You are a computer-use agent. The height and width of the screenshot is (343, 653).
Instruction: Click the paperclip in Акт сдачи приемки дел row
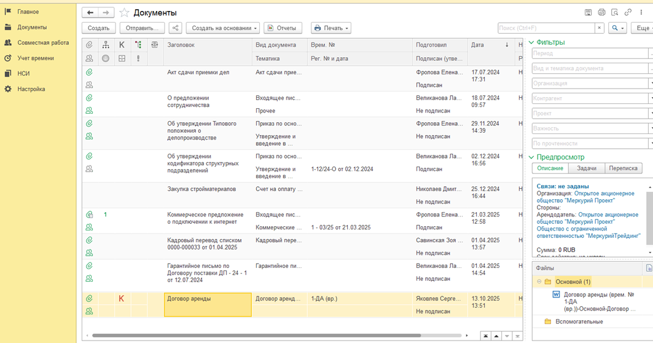[x=89, y=73]
